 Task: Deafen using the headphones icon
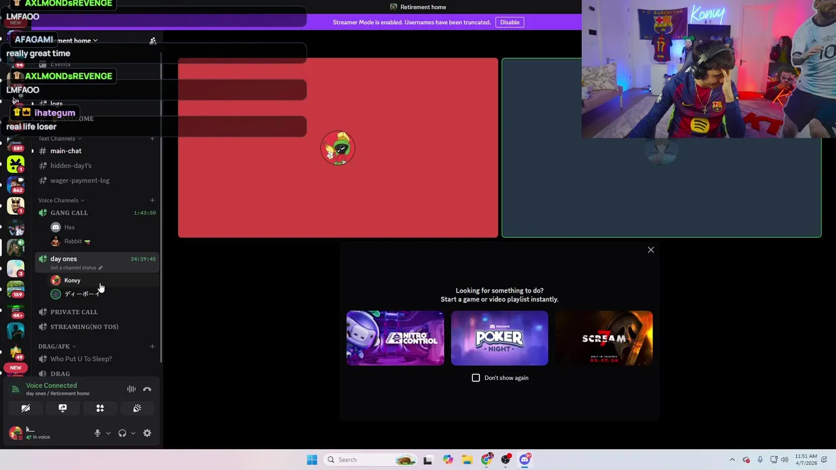[x=122, y=433]
